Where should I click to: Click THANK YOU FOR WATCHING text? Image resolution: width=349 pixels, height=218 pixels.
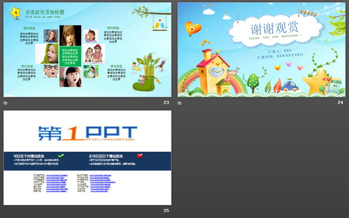pyautogui.click(x=275, y=37)
